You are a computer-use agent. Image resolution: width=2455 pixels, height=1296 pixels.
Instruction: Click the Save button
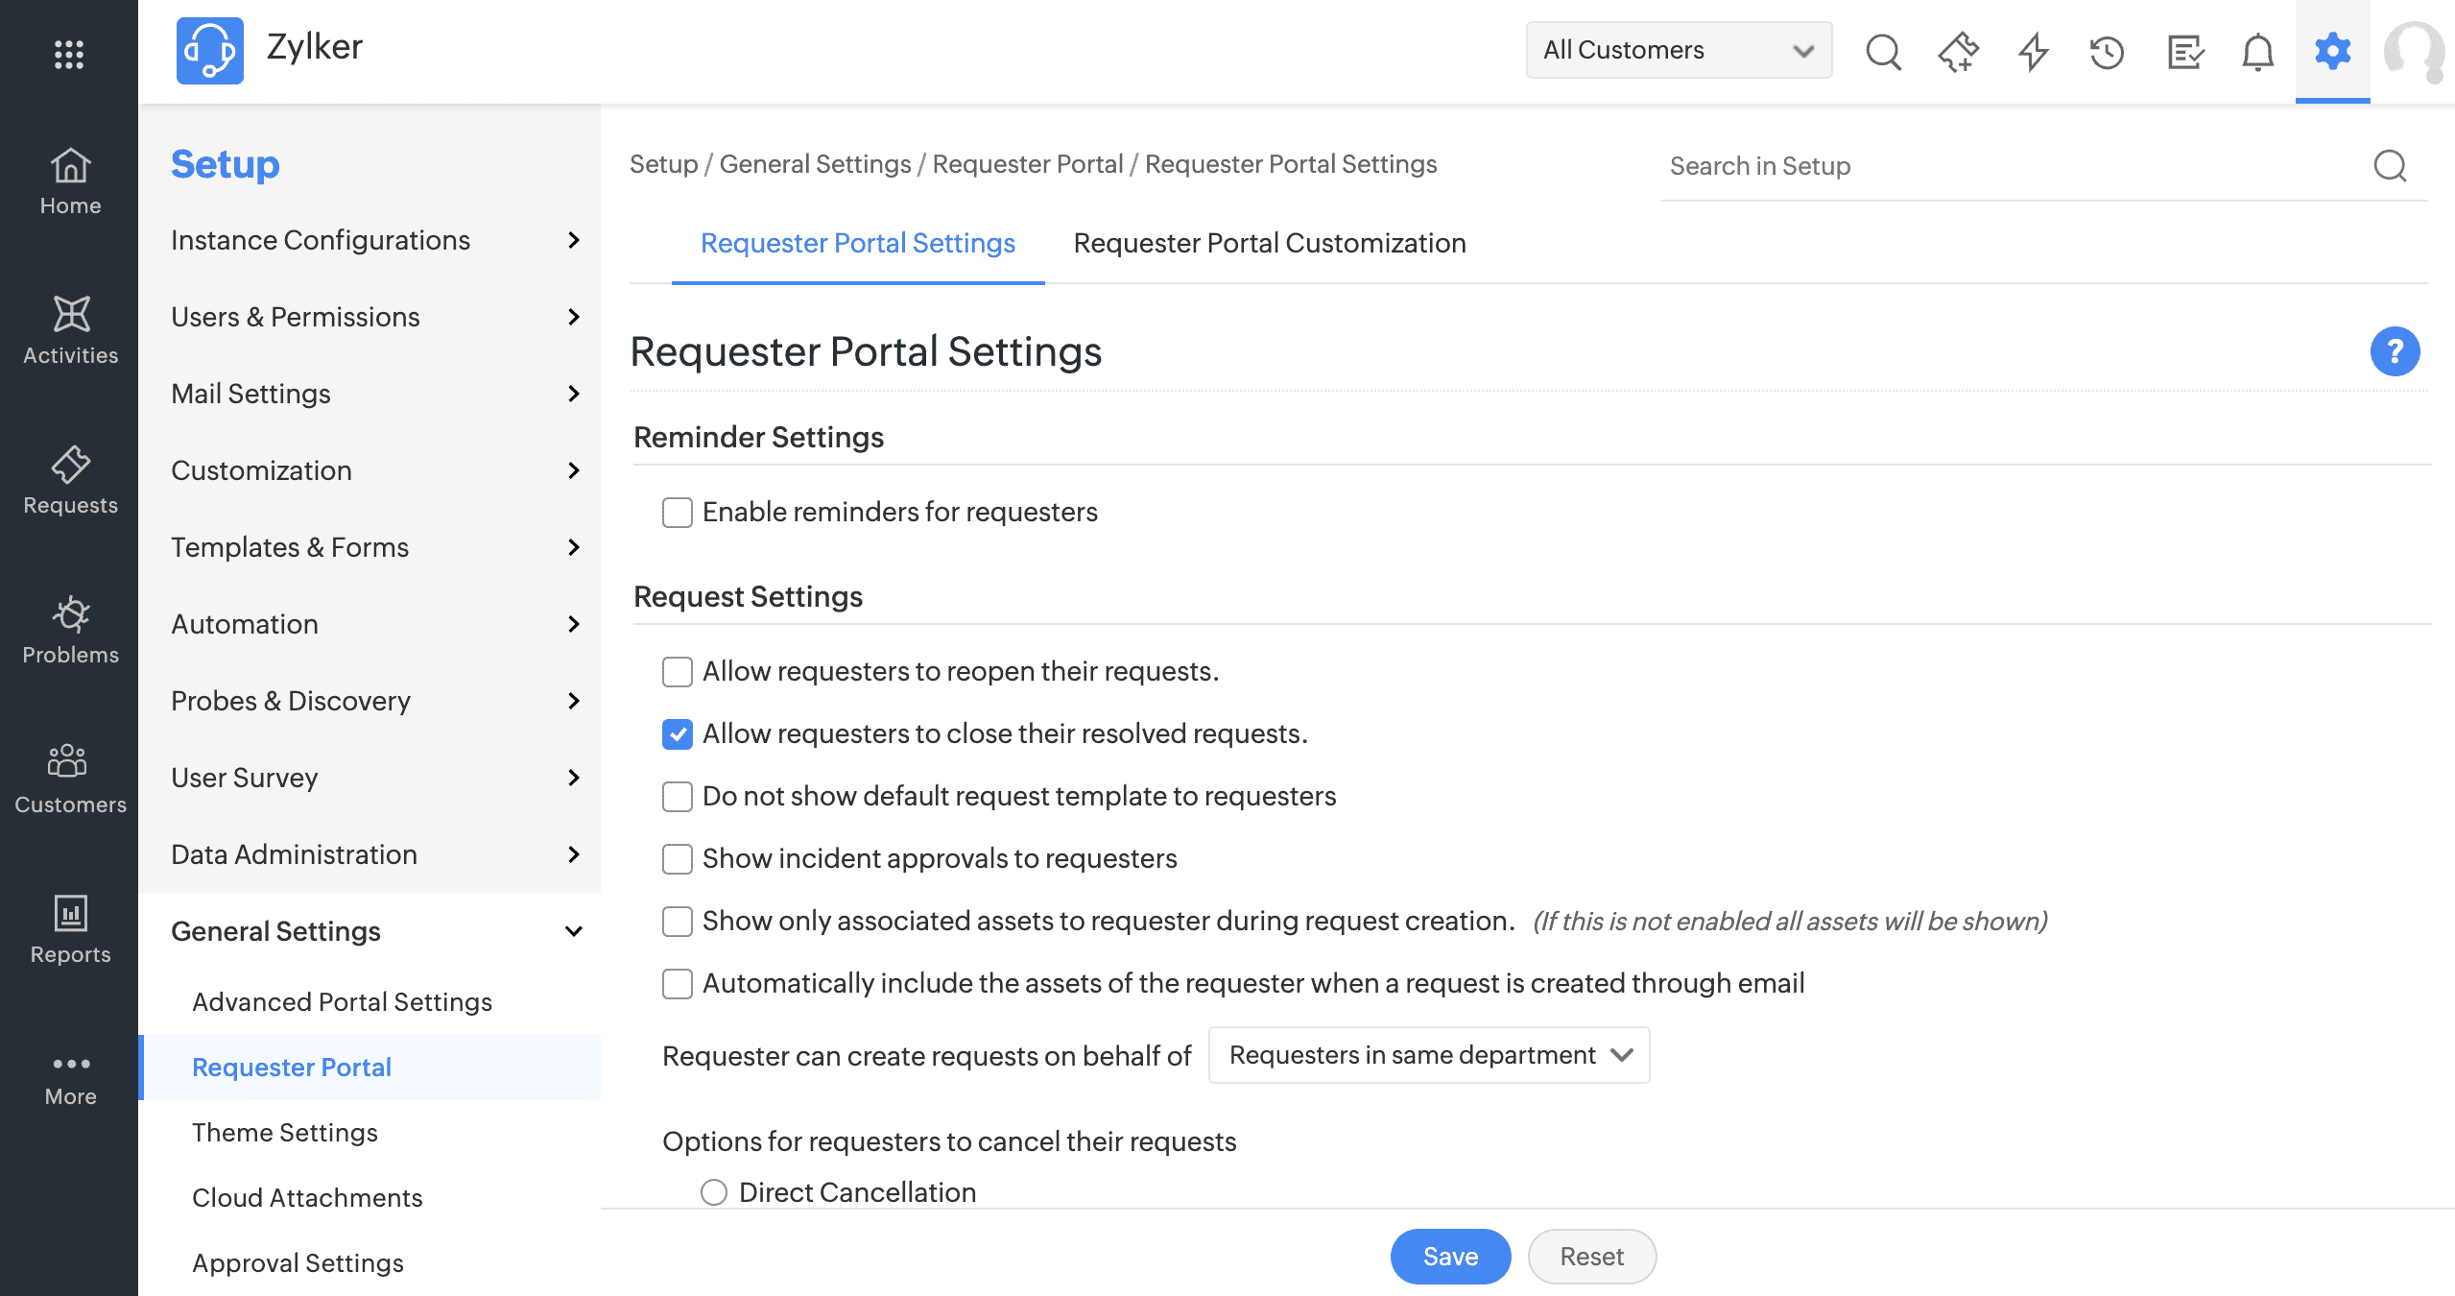tap(1449, 1257)
